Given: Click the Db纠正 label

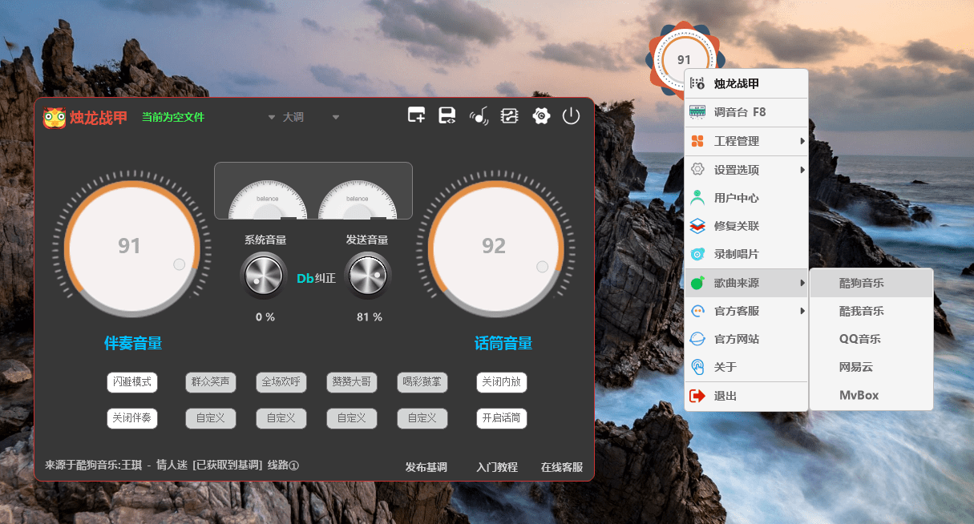Looking at the screenshot, I should (316, 279).
